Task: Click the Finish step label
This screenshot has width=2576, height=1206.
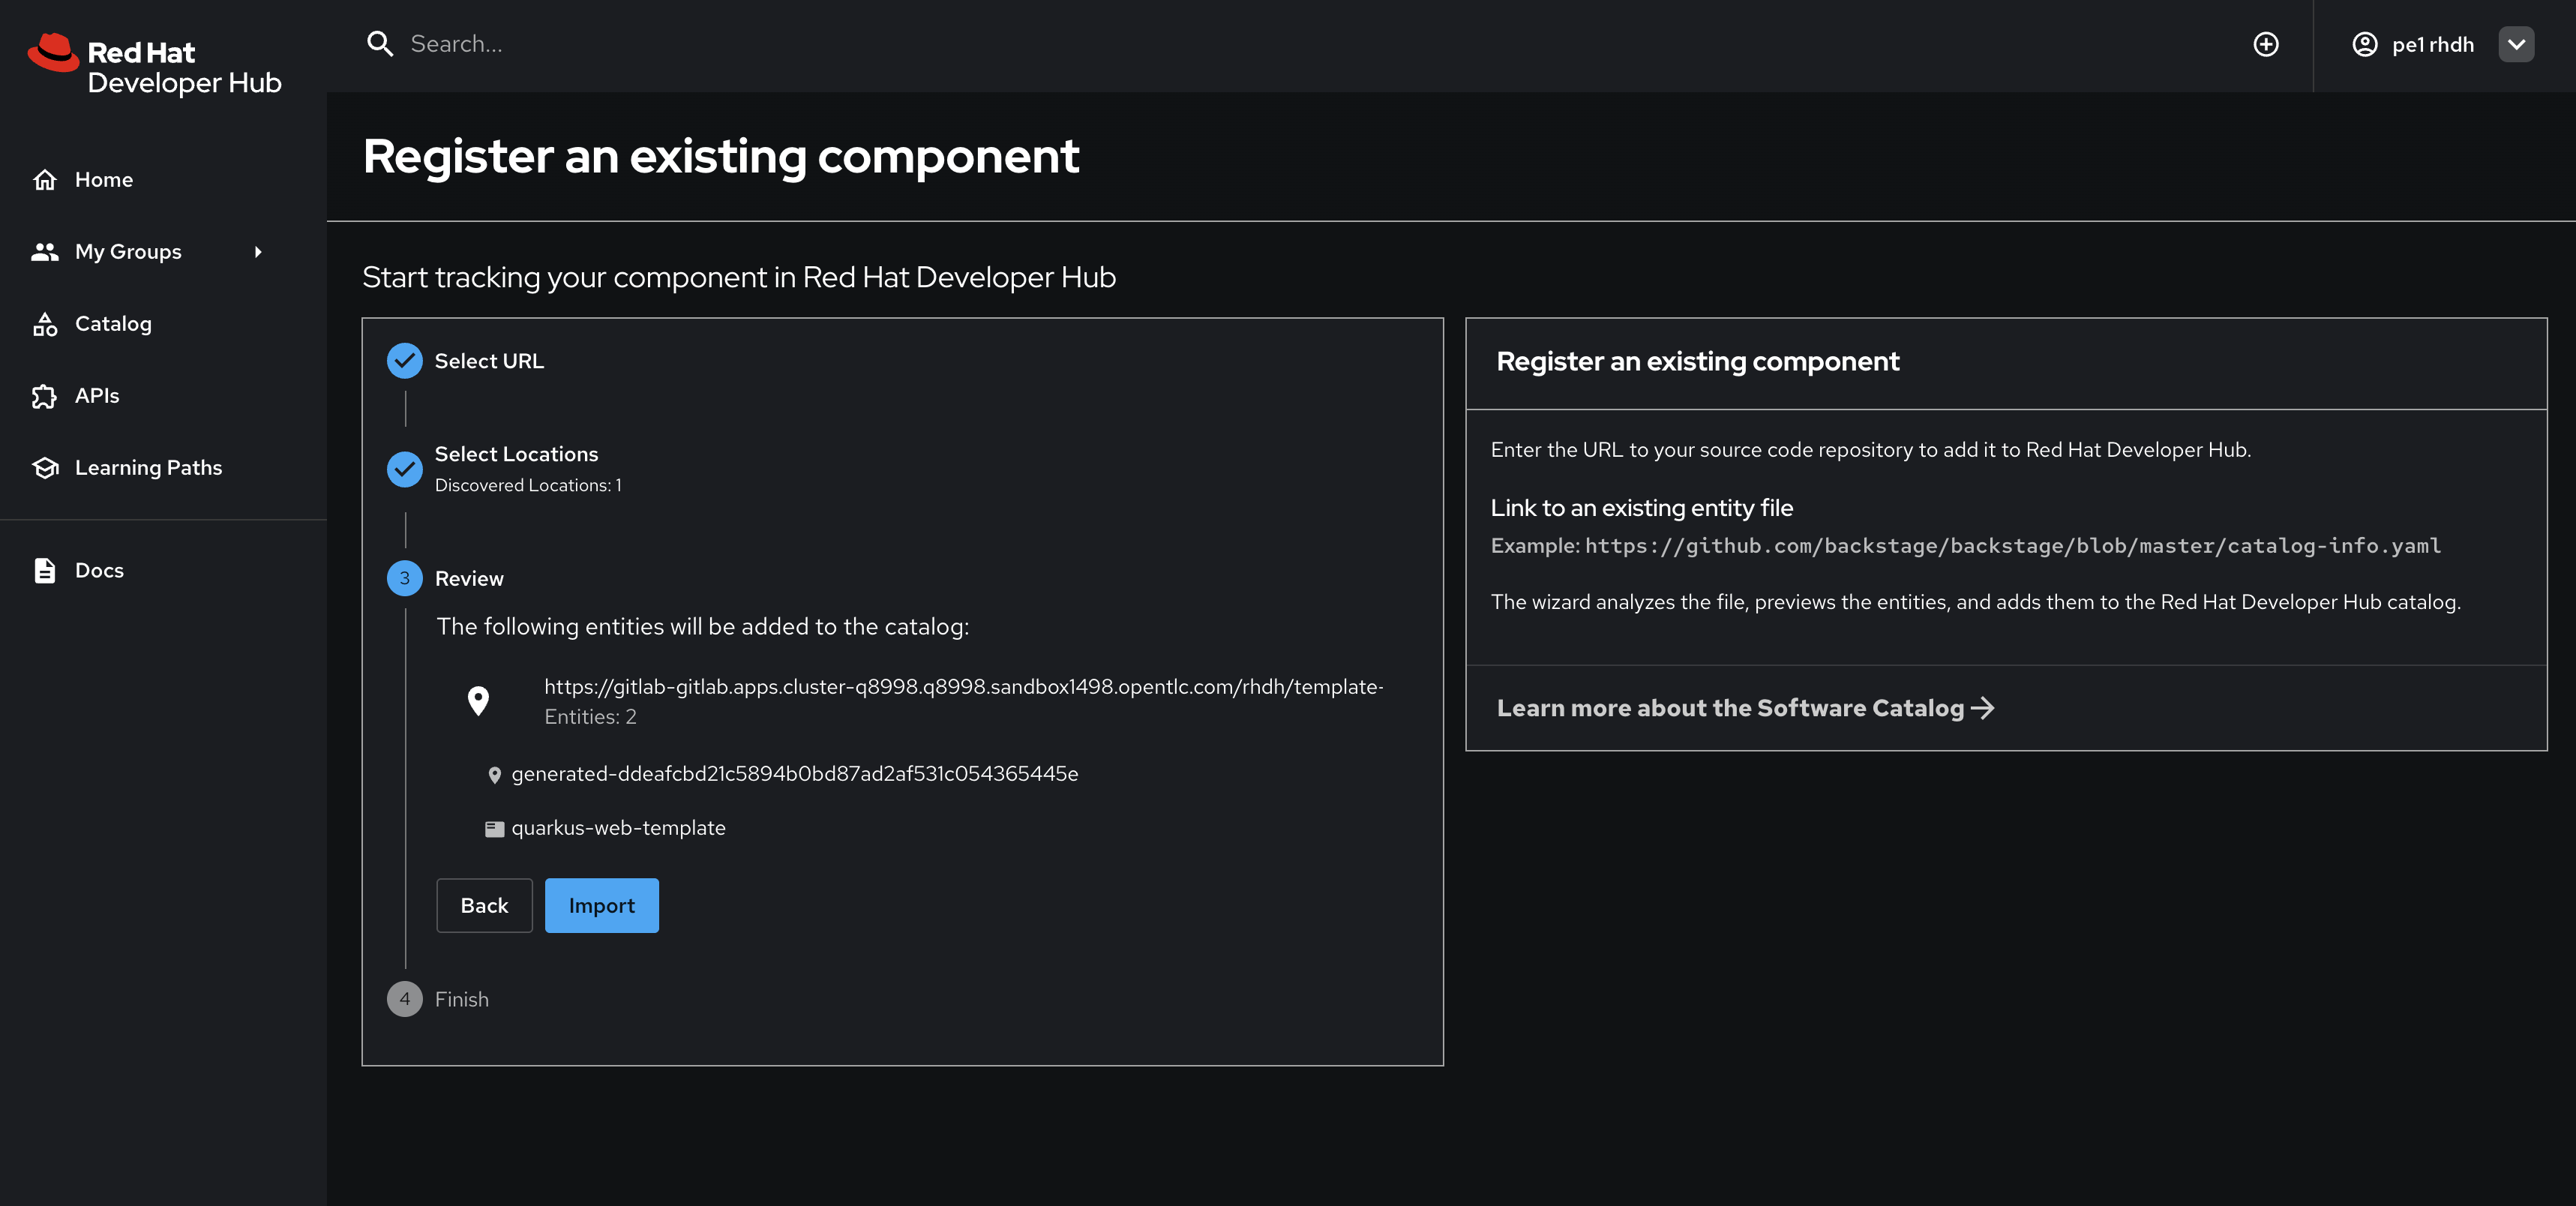Action: click(x=462, y=1000)
